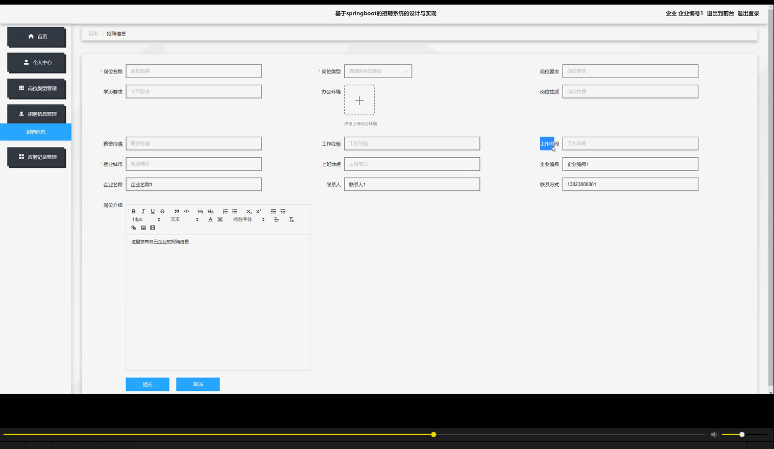774x449 pixels.
Task: Collapse 招聘信息管理 in the sidebar
Action: [36, 114]
